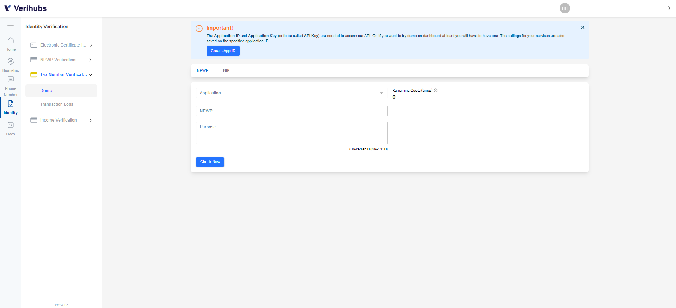Toggle the hamburger menu icon
Image resolution: width=676 pixels, height=308 pixels.
11,27
